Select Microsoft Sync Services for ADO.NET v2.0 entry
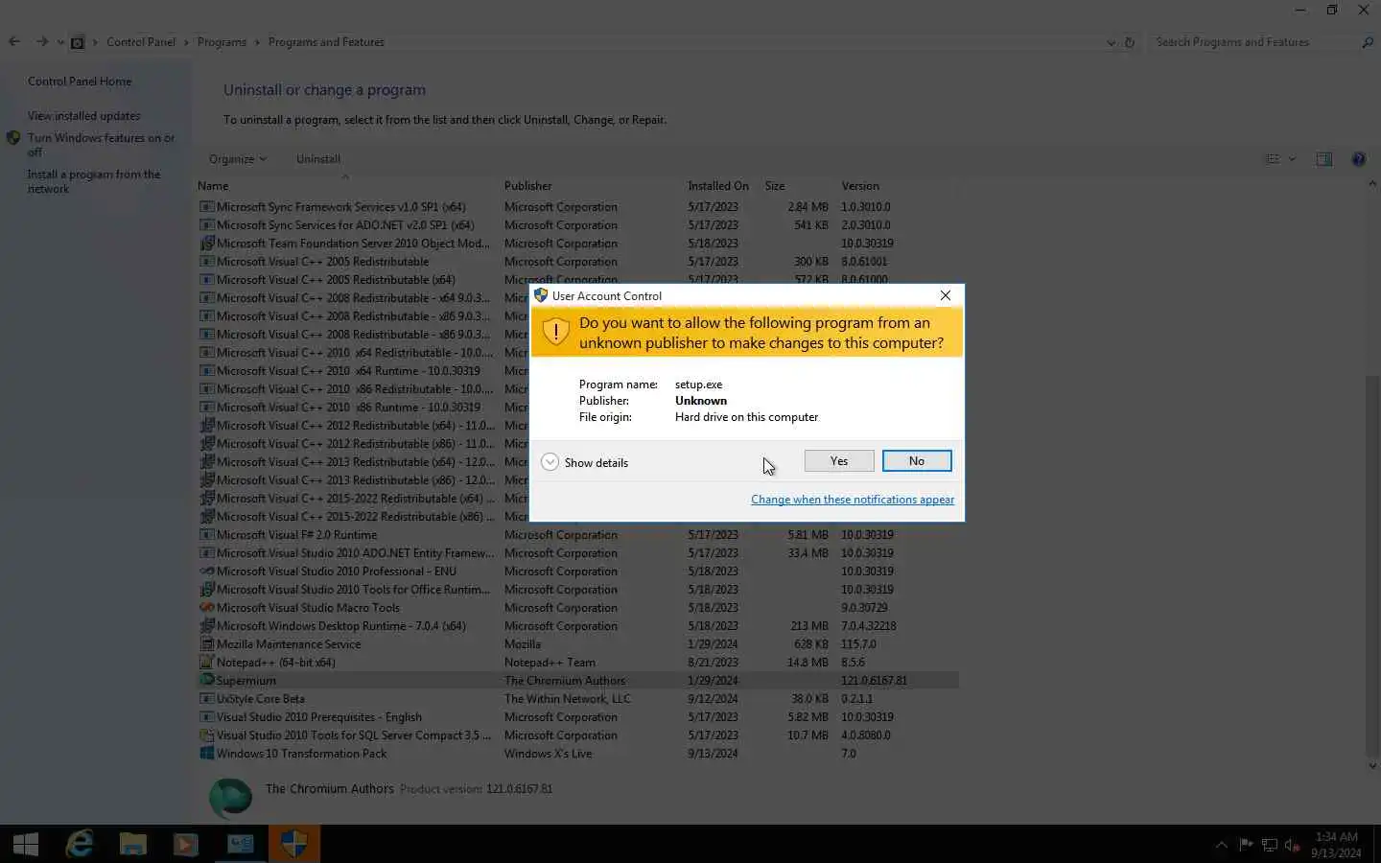 [x=577, y=225]
